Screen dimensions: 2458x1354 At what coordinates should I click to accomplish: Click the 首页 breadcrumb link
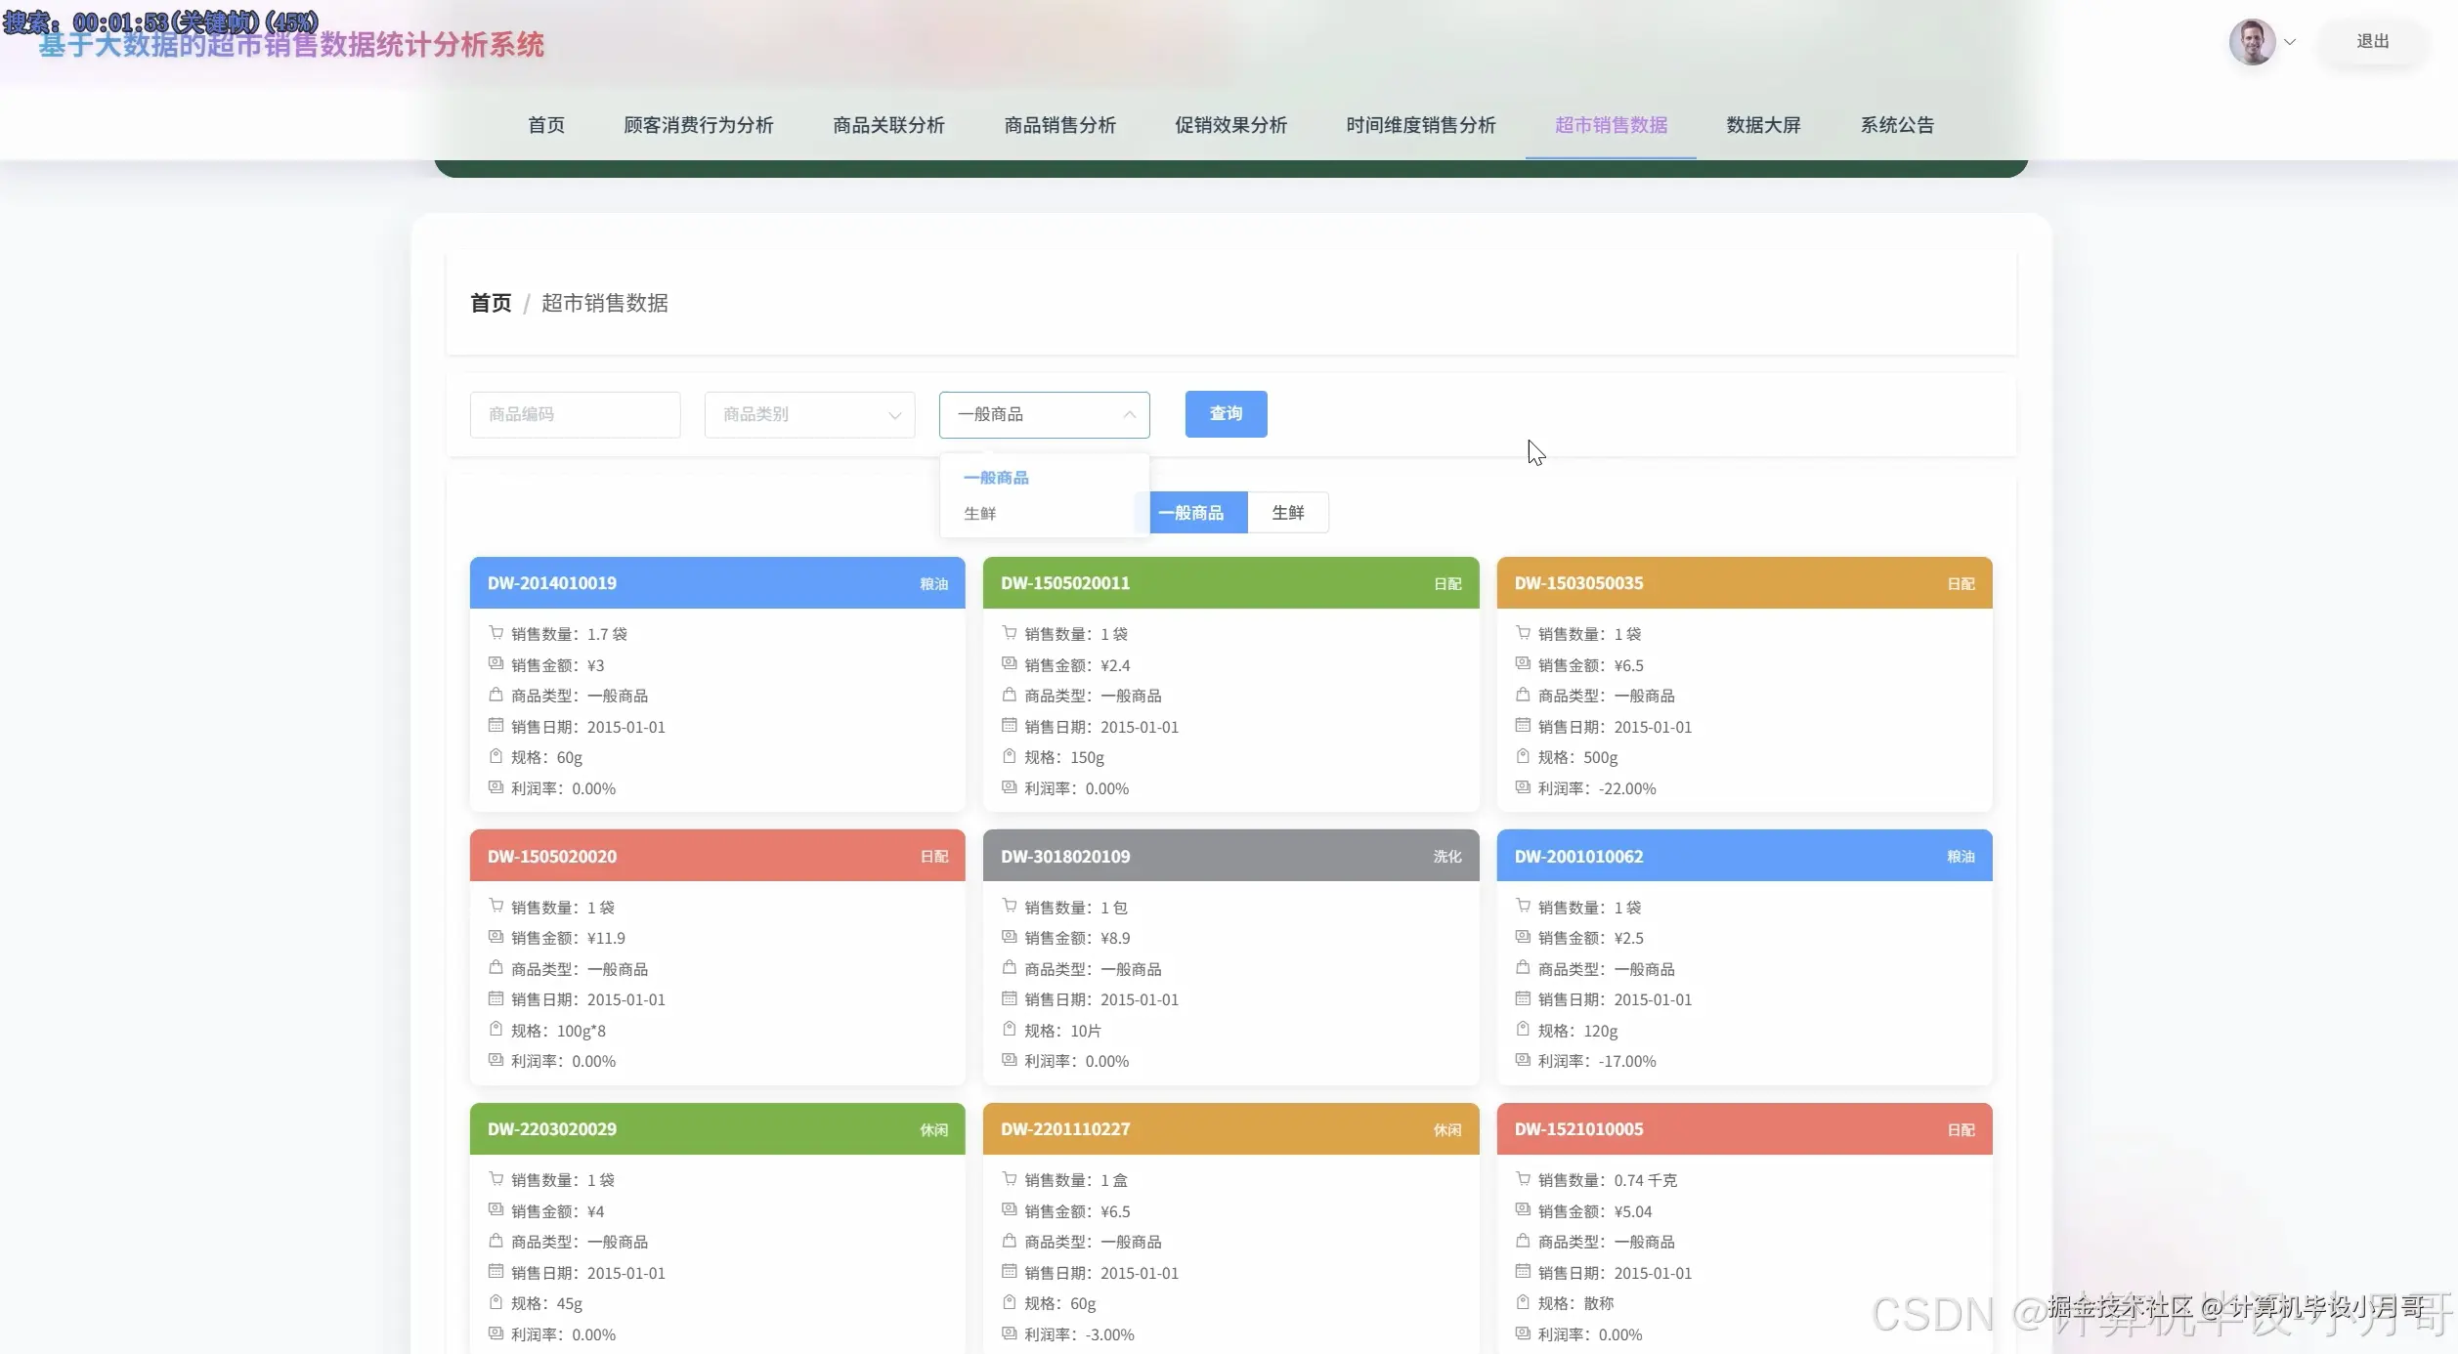click(491, 303)
